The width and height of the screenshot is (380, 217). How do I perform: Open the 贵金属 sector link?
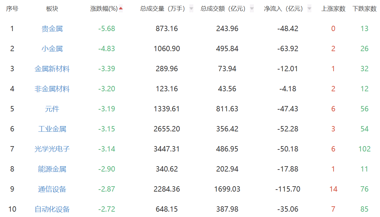pyautogui.click(x=52, y=29)
